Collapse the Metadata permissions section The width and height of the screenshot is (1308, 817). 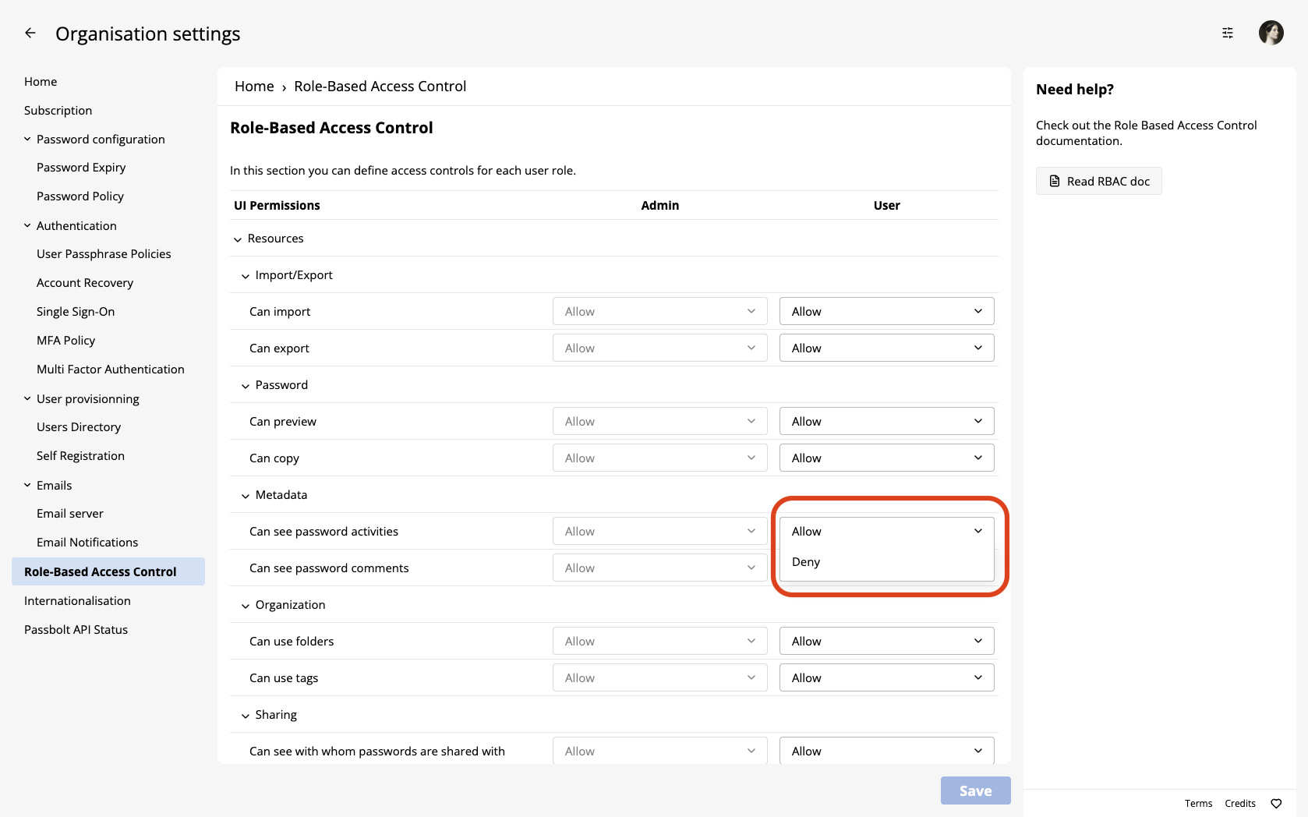click(x=246, y=496)
